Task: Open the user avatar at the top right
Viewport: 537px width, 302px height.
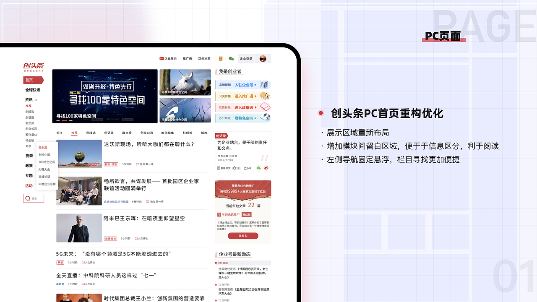Action: 263,59
